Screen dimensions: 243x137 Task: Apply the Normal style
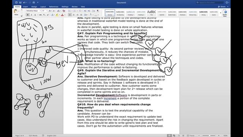[110, 13]
